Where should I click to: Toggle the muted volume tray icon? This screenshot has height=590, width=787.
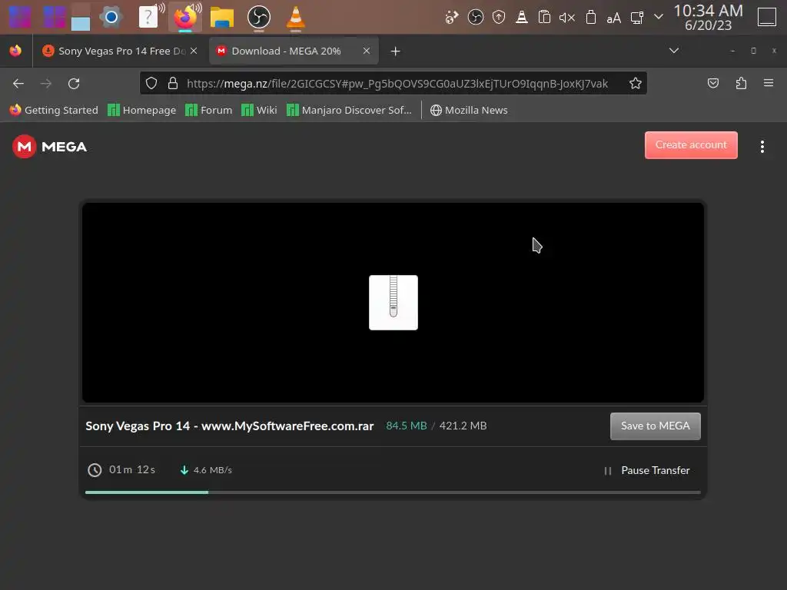point(567,18)
